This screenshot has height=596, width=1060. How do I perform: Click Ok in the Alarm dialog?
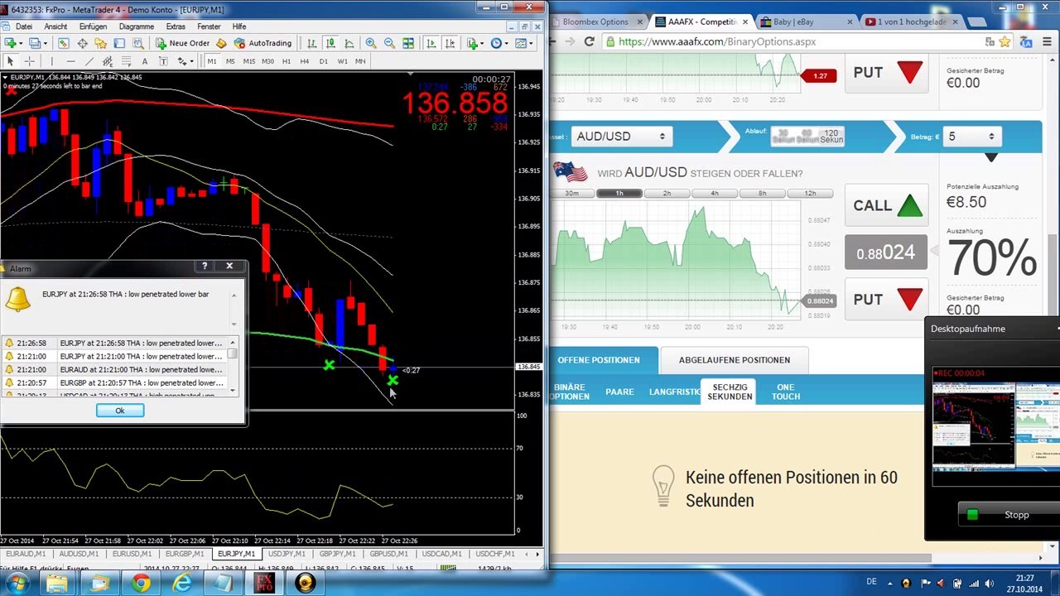119,411
